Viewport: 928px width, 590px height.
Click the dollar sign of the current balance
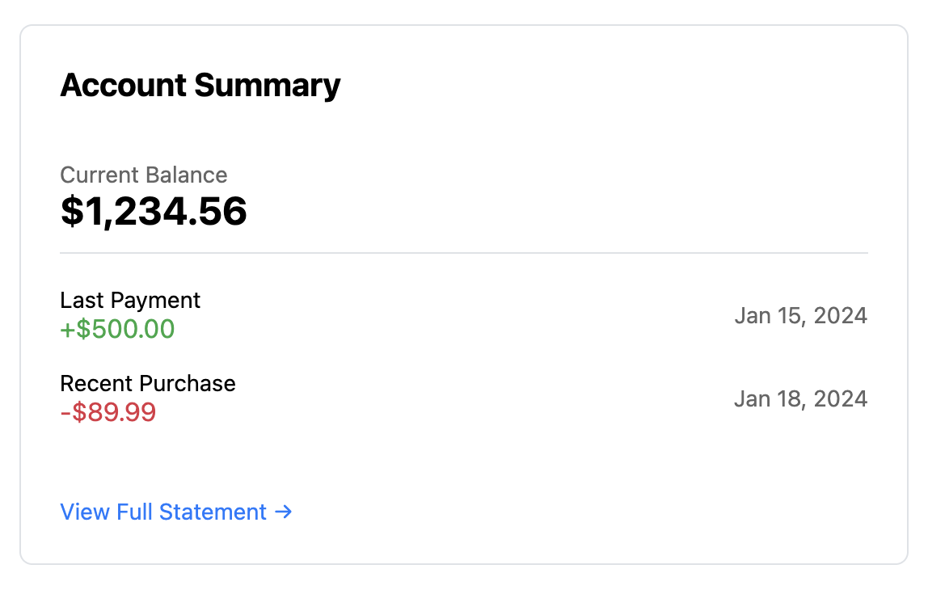(71, 212)
